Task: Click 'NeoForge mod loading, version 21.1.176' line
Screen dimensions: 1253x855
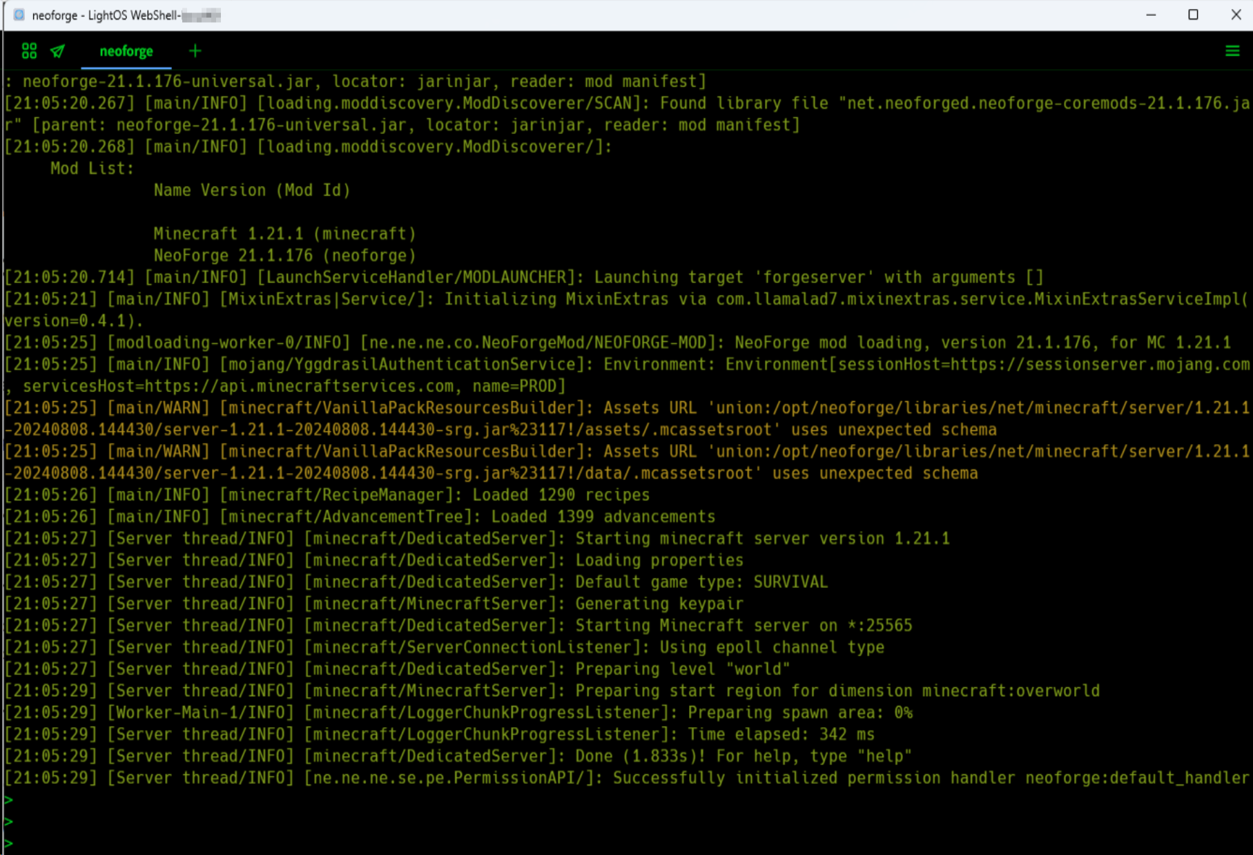Action: [x=618, y=343]
